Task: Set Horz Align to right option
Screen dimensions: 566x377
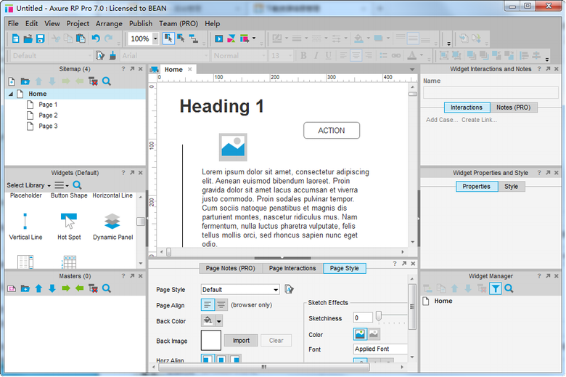Action: (235, 359)
